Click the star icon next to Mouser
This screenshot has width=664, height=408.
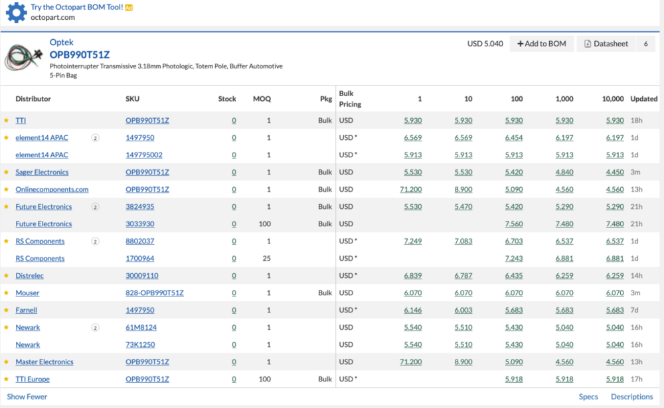point(7,293)
